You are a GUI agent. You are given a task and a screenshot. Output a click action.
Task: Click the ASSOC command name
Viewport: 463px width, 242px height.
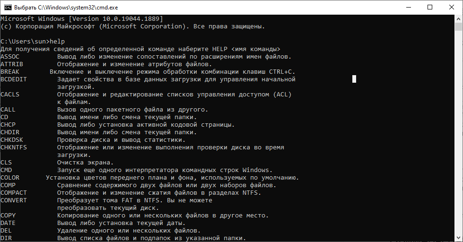pos(10,57)
